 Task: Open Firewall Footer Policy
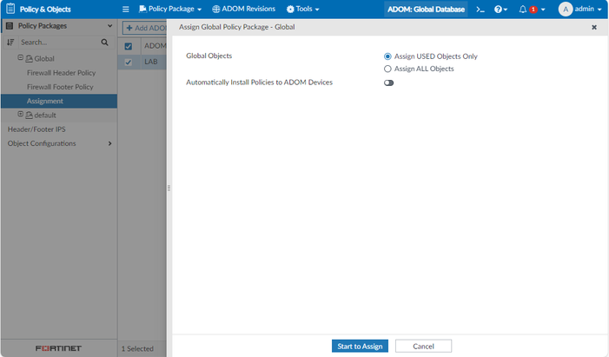click(x=60, y=87)
